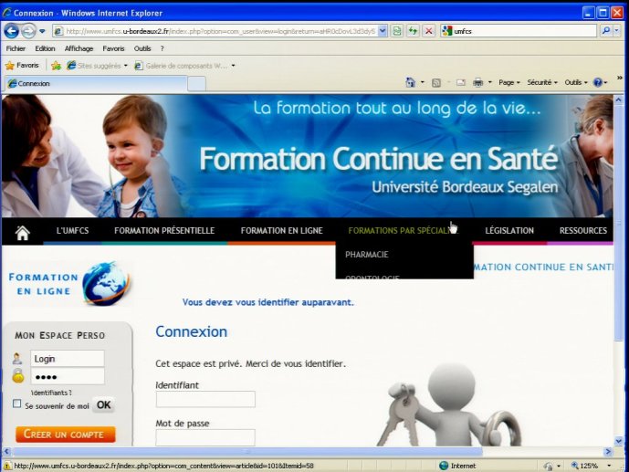Click the Internet security zone globe icon

click(x=444, y=466)
